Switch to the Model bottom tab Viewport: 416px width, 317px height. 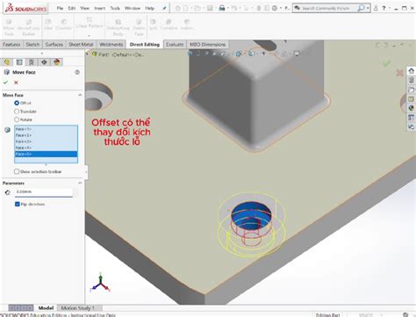click(46, 308)
